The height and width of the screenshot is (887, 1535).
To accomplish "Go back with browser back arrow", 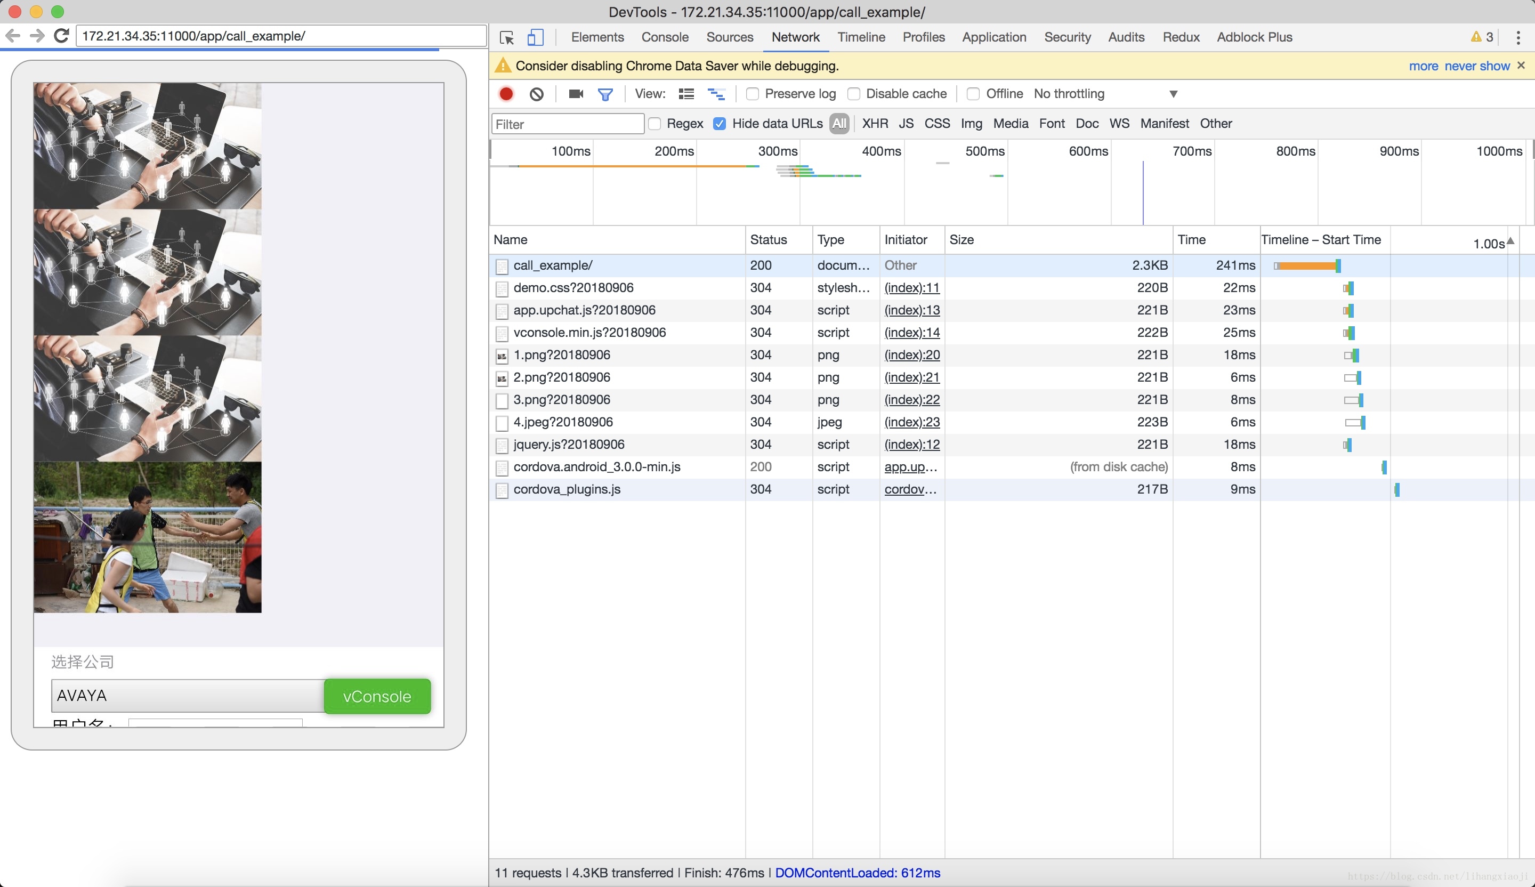I will coord(13,36).
